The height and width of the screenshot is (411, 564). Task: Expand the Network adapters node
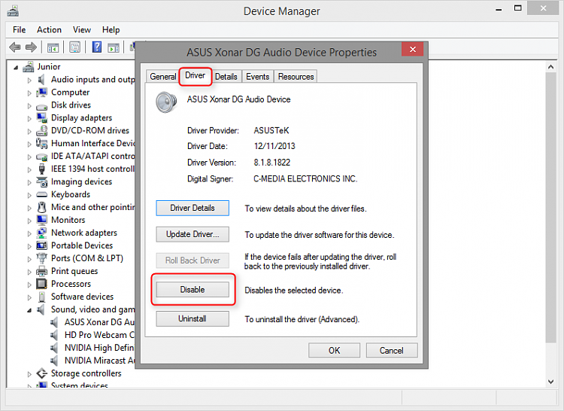click(x=29, y=233)
